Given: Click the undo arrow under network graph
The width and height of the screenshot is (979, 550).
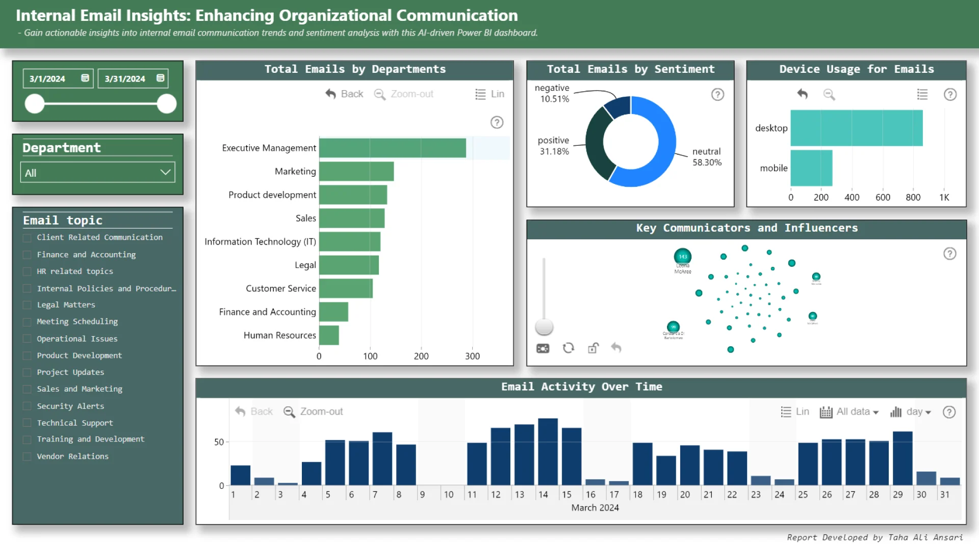Looking at the screenshot, I should [x=616, y=348].
